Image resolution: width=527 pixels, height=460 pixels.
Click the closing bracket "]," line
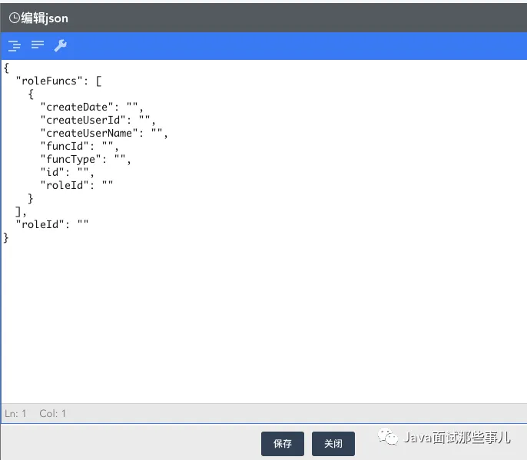(x=21, y=212)
